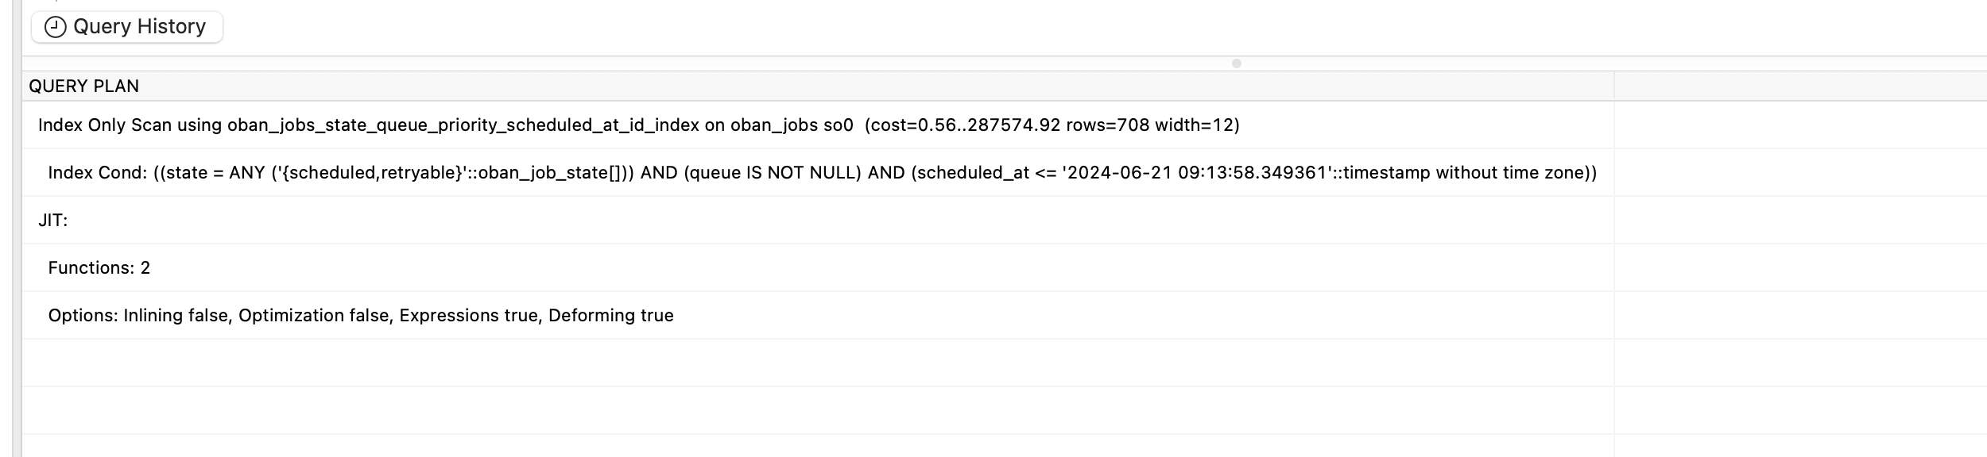The height and width of the screenshot is (457, 1987).
Task: Click the first empty row below Options
Action: (x=818, y=363)
